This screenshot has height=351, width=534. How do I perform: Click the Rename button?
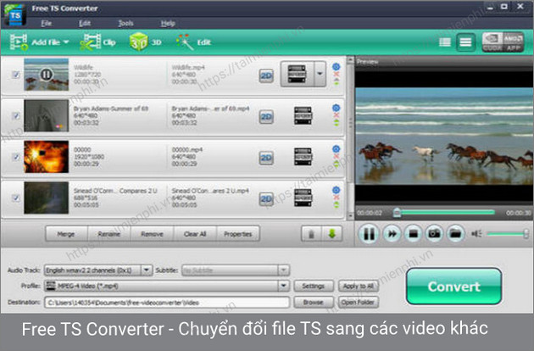click(109, 234)
